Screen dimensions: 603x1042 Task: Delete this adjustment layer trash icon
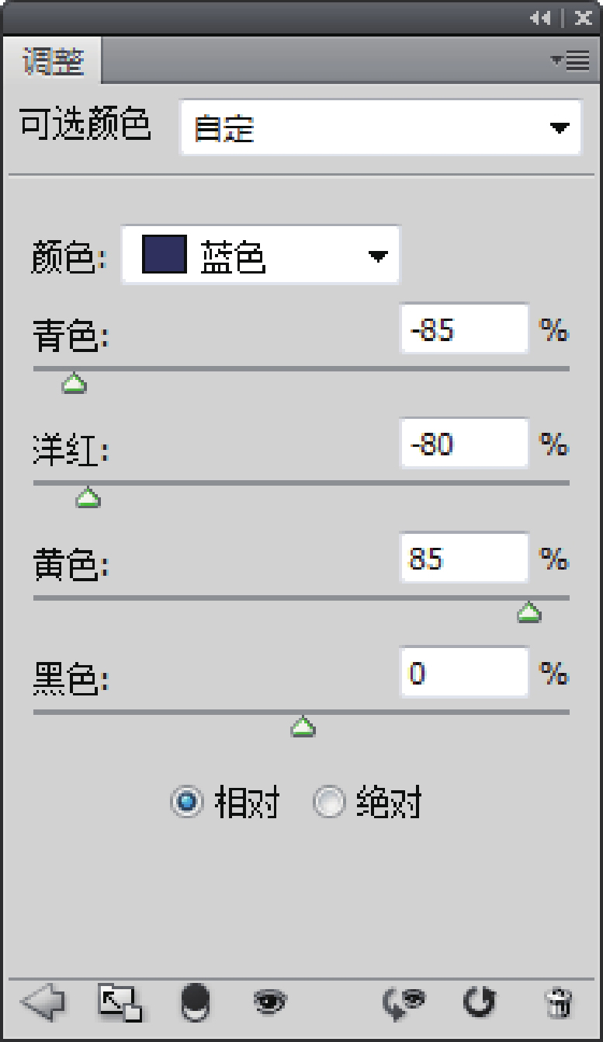[557, 1002]
